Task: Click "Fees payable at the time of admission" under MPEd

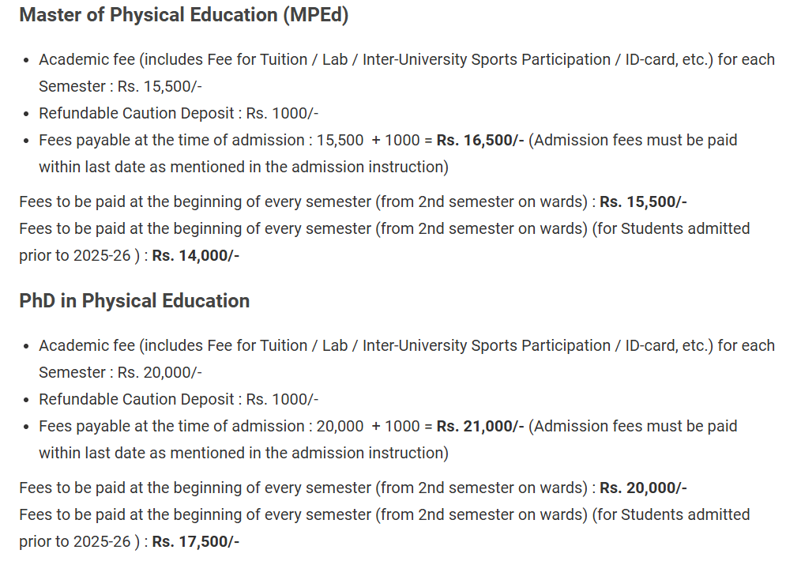Action: pos(171,141)
